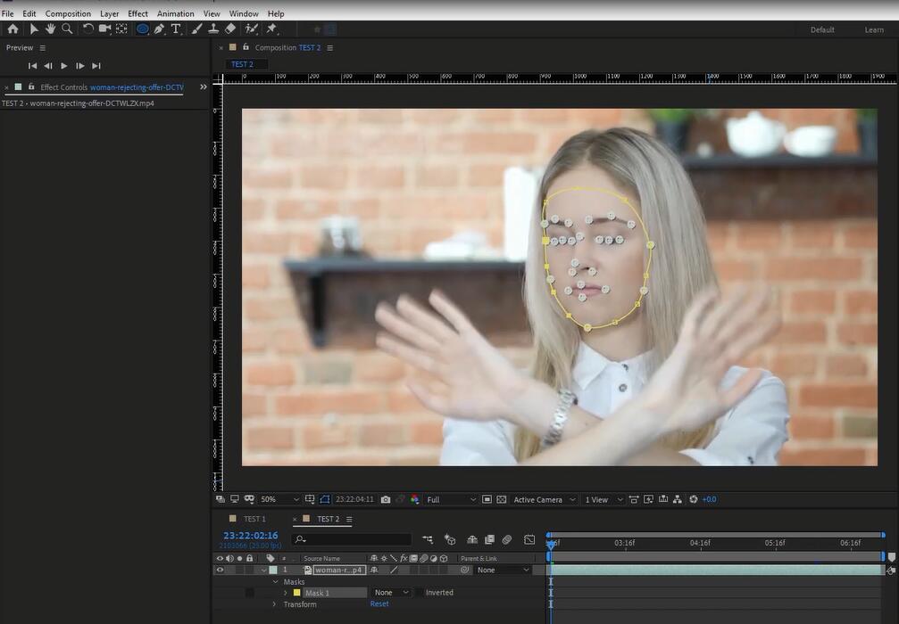Open grid and guide options

coord(310,499)
